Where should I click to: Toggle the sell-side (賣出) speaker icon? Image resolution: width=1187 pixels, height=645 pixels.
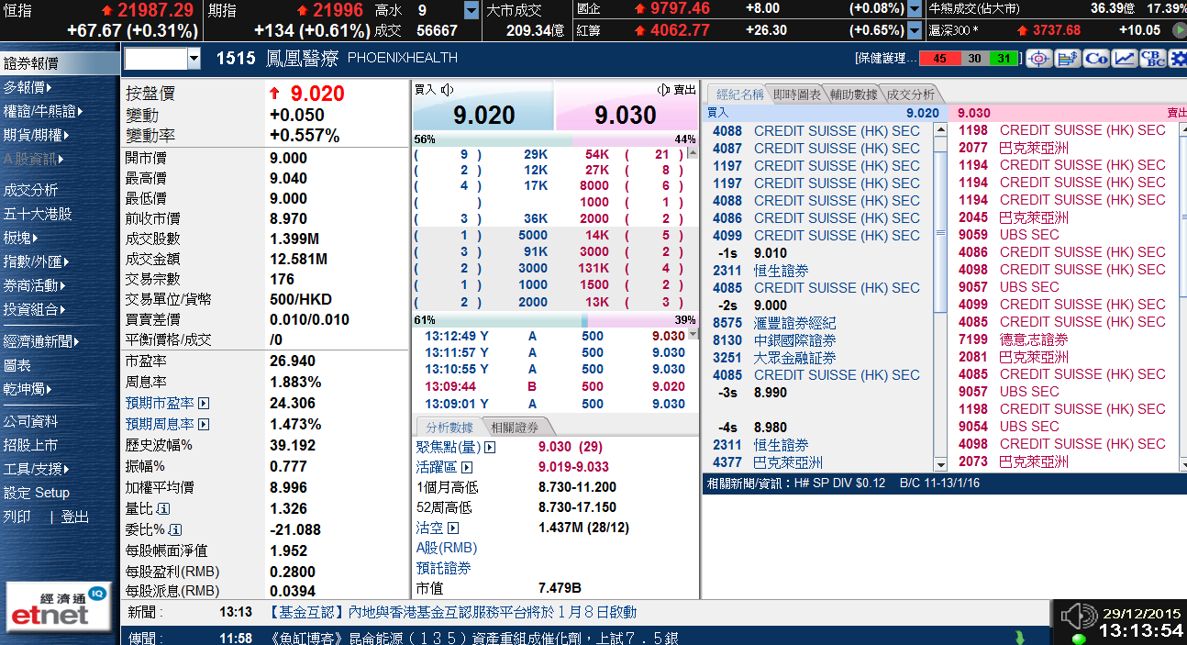tap(663, 90)
